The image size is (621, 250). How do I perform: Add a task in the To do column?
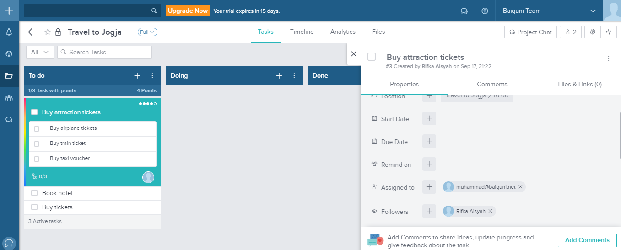(x=137, y=76)
